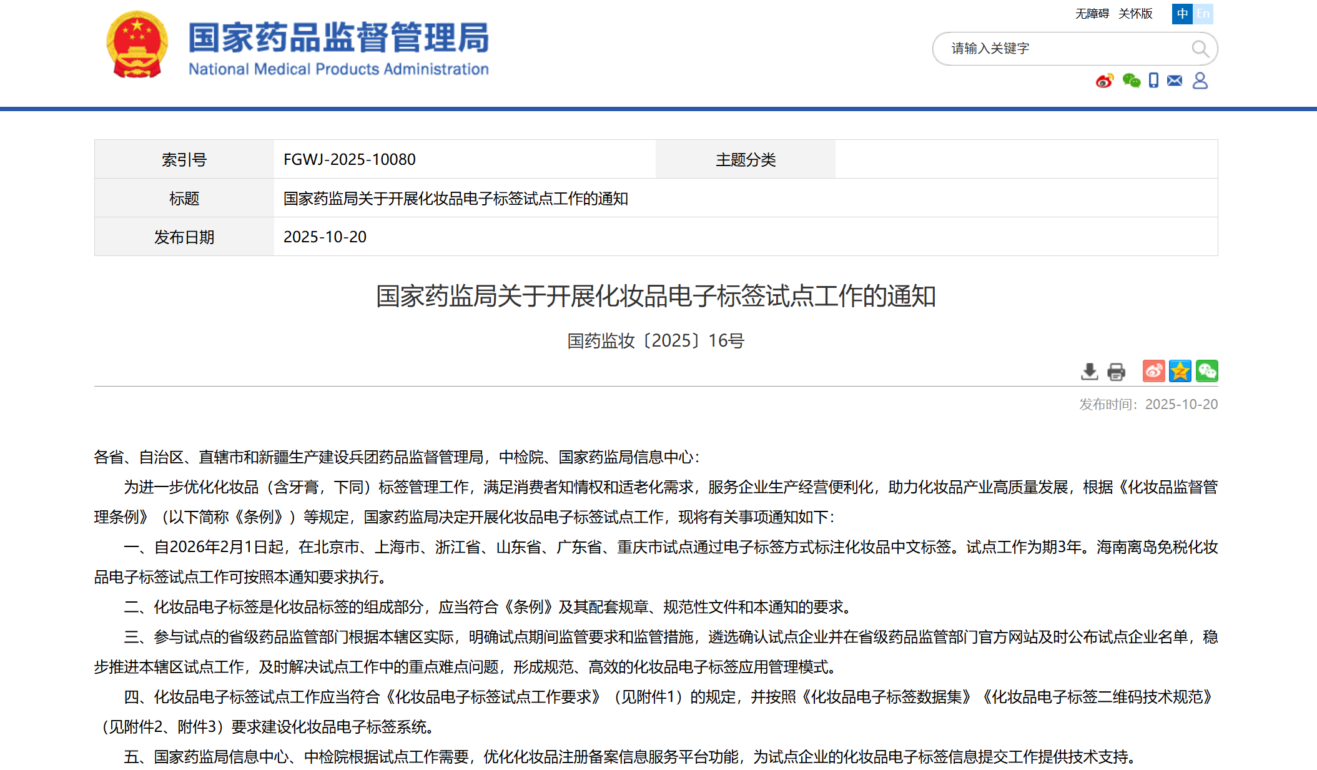Click the 标题 table label
The image size is (1317, 770).
[184, 198]
